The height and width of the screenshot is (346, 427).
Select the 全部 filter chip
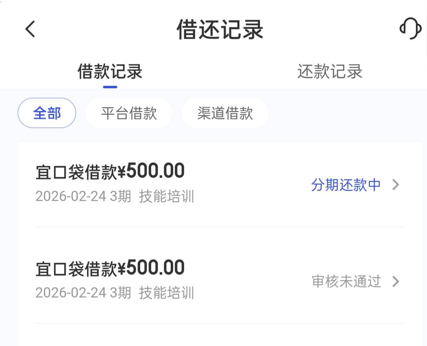pyautogui.click(x=47, y=113)
